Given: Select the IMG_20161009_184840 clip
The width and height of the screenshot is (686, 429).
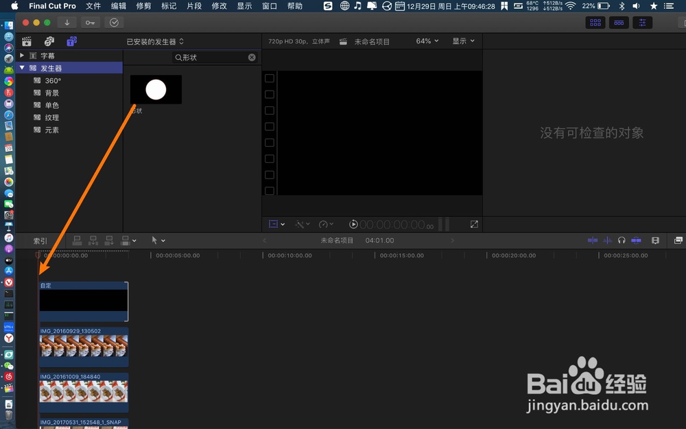Looking at the screenshot, I should click(84, 392).
